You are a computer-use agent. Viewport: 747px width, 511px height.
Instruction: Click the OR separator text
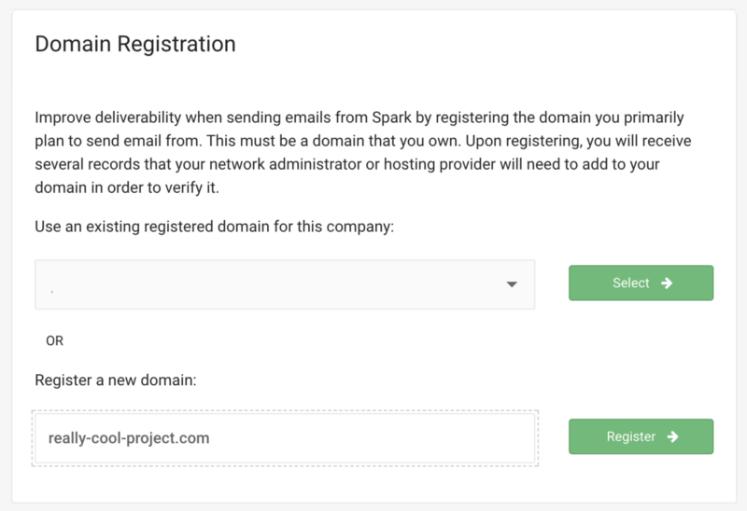point(54,341)
